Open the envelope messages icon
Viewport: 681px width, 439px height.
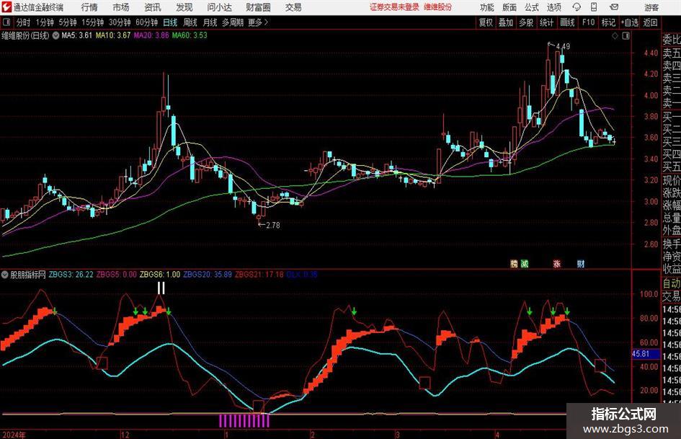pos(614,7)
